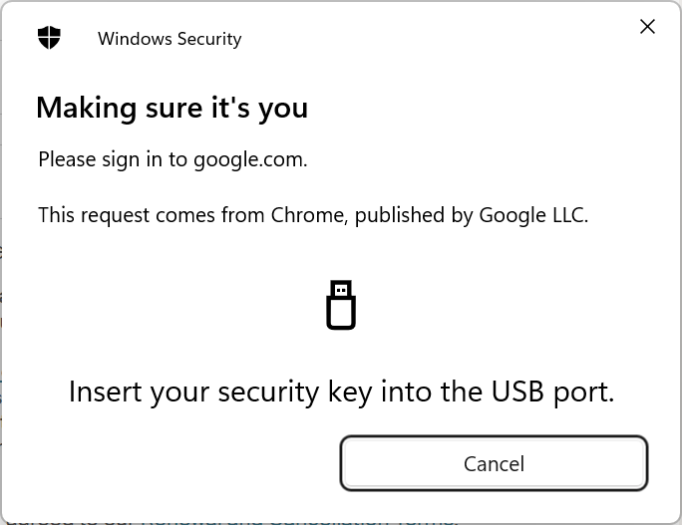Close the Windows Security dialog with X
Viewport: 682px width, 525px height.
point(647,27)
